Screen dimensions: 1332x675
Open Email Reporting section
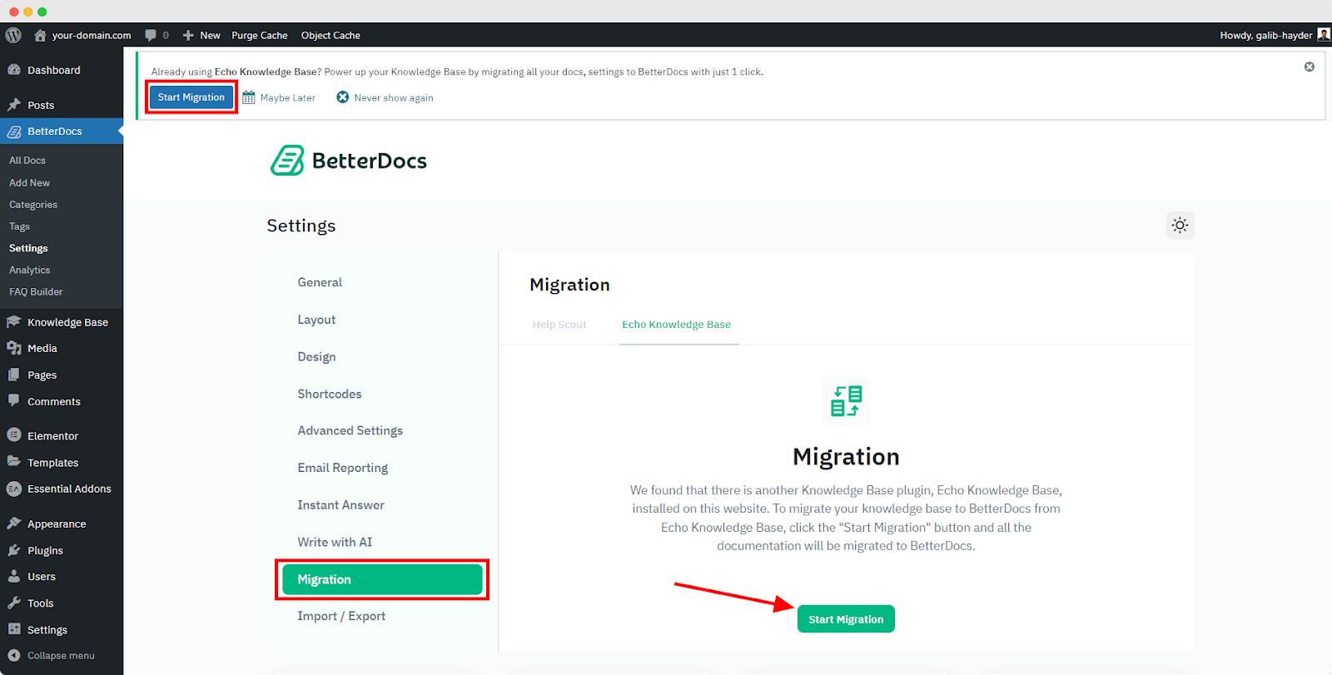pyautogui.click(x=343, y=468)
